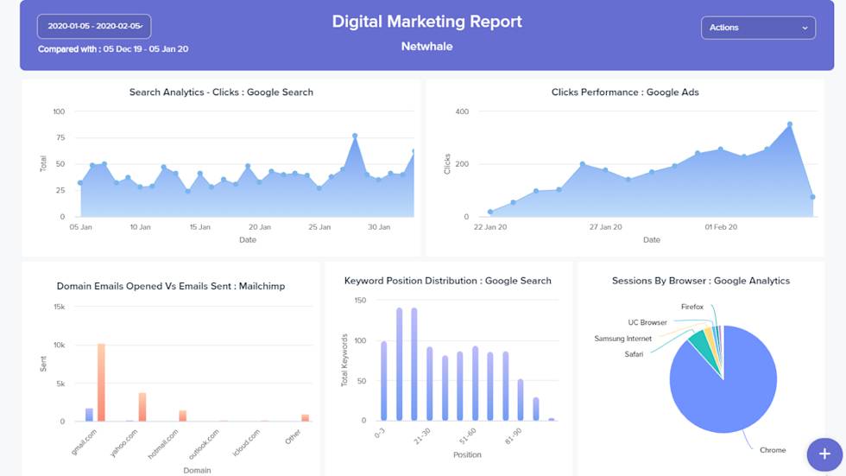Click the 'icloud.com' axis label
846x476 pixels.
246,443
